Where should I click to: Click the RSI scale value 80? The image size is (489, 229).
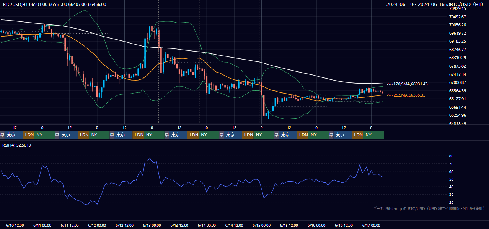[x=451, y=156]
